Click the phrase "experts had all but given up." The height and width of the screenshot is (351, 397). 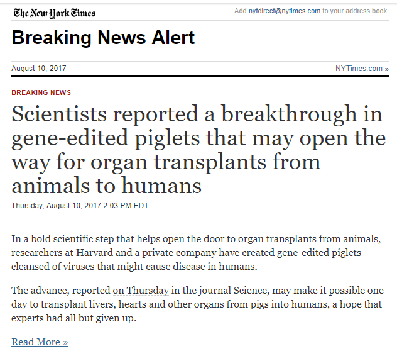tap(73, 318)
